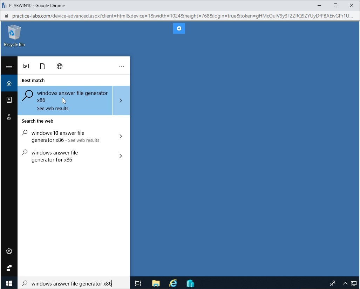Open best match windows answer file generator x86
Viewport: 360px width, 289px height.
pos(65,101)
